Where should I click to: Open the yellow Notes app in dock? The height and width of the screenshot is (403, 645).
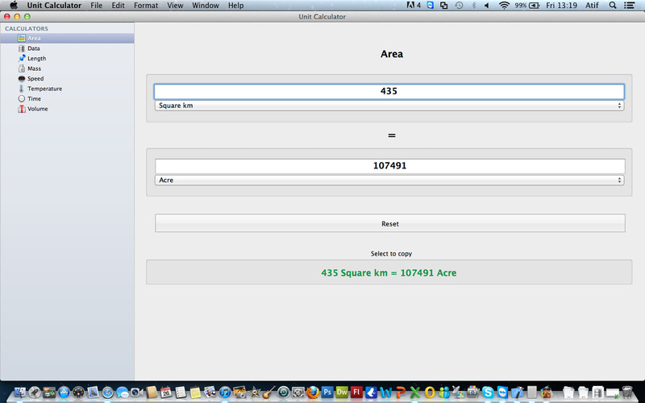pyautogui.click(x=195, y=393)
